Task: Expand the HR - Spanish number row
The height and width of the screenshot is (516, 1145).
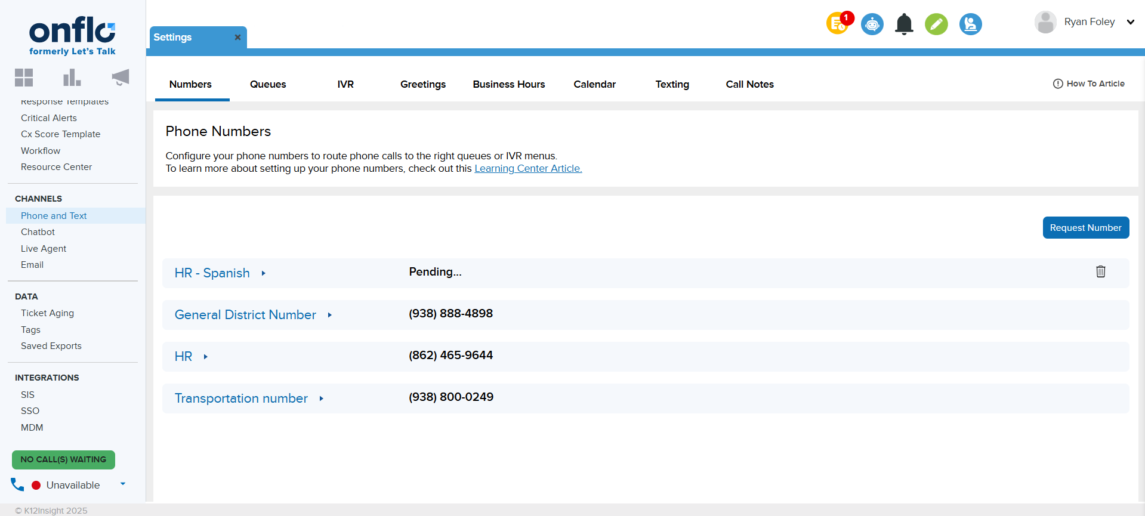Action: click(x=263, y=273)
